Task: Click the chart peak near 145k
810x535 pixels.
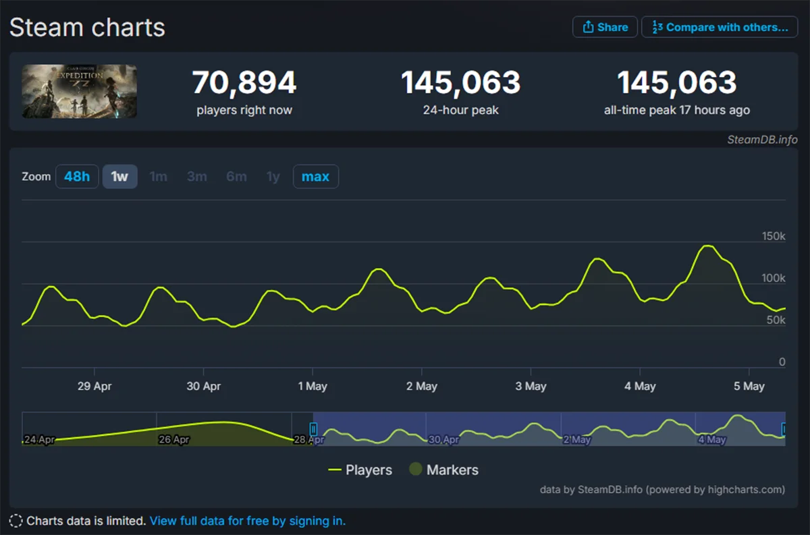Action: [707, 246]
